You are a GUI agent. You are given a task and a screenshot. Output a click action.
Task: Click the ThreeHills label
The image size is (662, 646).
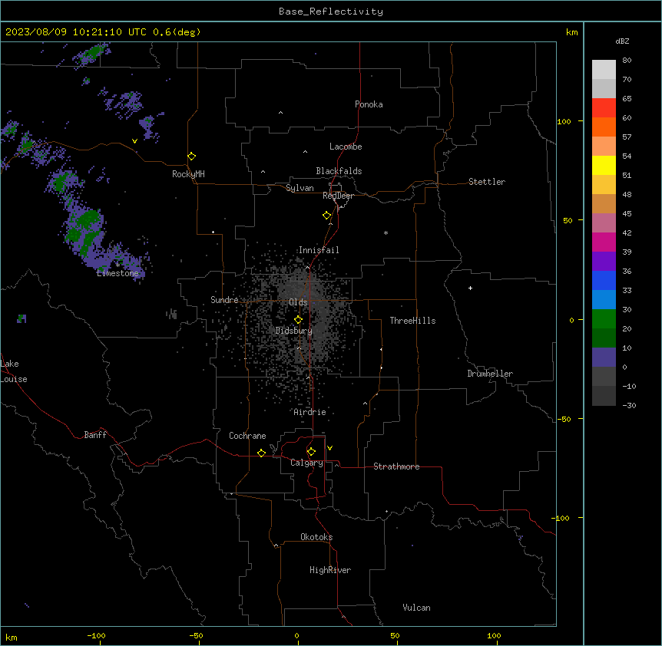(412, 321)
